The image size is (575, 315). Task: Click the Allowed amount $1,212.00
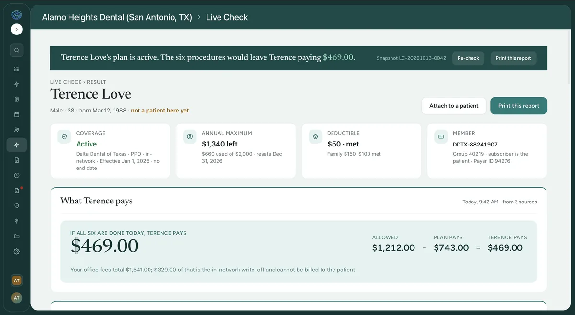(393, 248)
